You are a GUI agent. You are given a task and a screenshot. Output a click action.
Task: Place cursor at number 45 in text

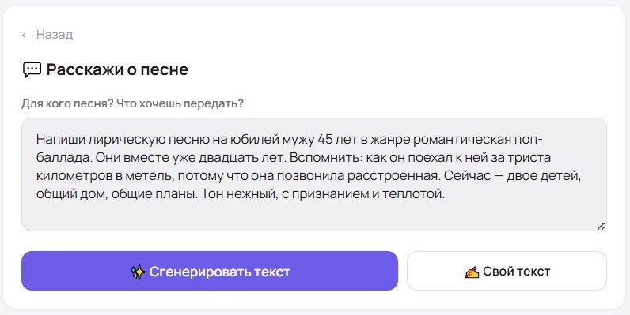[325, 140]
